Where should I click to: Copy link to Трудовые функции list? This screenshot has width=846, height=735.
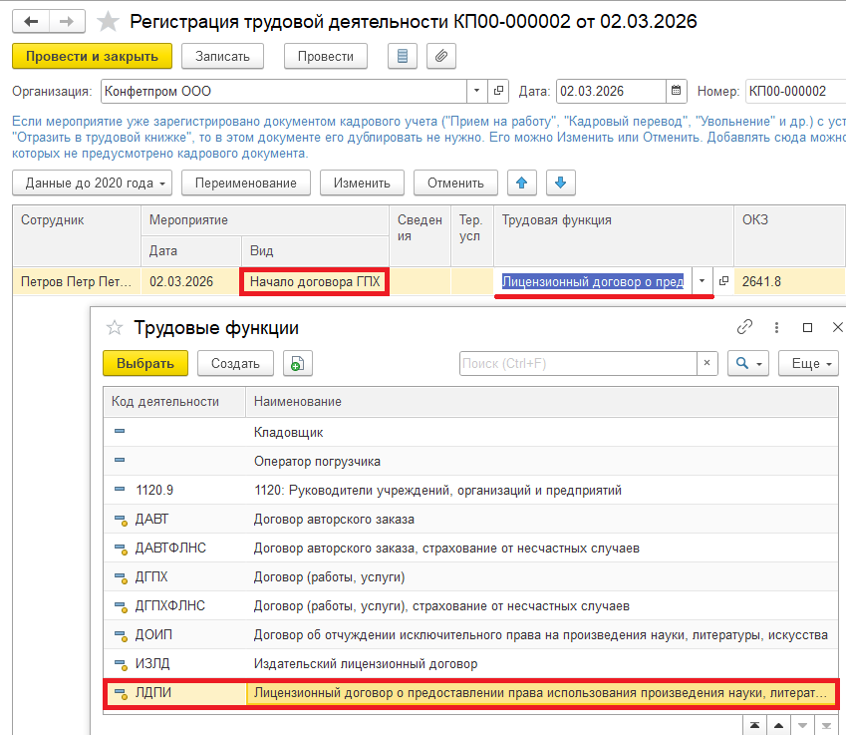click(x=744, y=327)
